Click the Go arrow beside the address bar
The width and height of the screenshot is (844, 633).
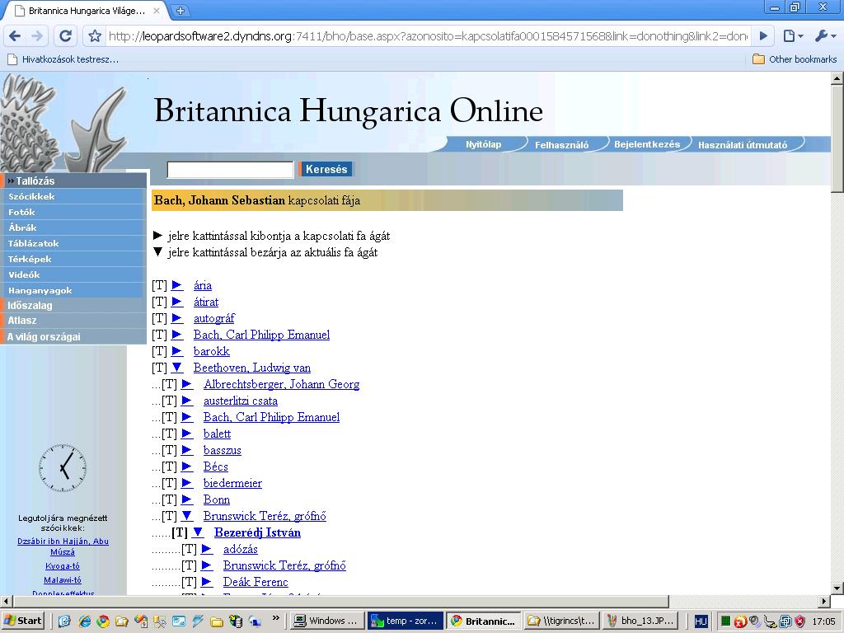[x=763, y=36]
